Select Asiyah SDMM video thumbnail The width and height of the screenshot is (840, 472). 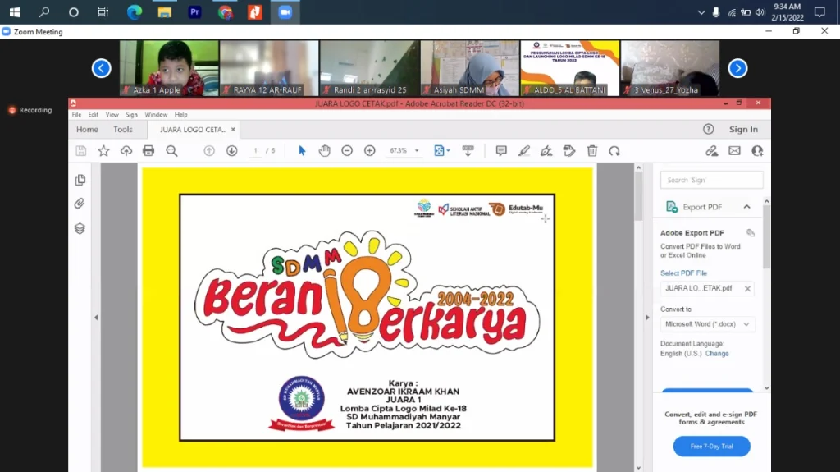[x=470, y=68]
